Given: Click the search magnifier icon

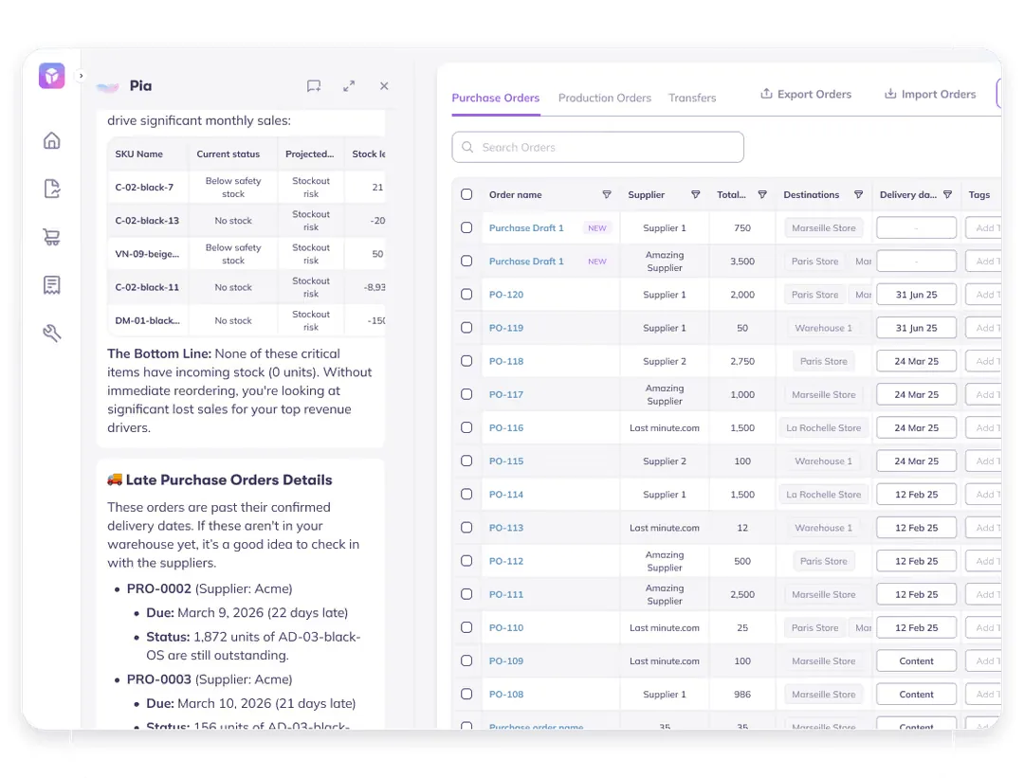Looking at the screenshot, I should pos(467,147).
